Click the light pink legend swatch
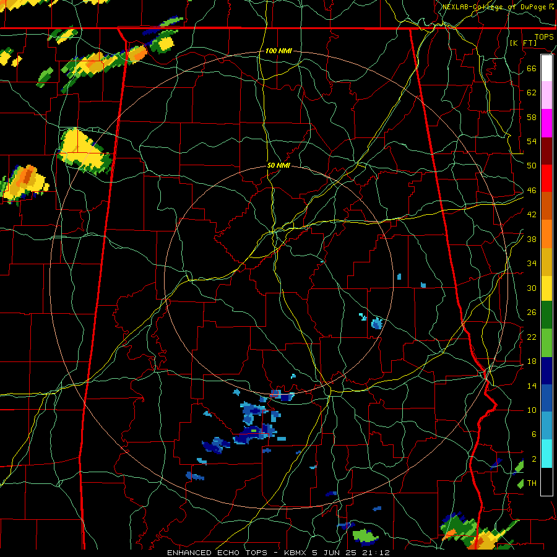The height and width of the screenshot is (557, 557). pos(546,95)
